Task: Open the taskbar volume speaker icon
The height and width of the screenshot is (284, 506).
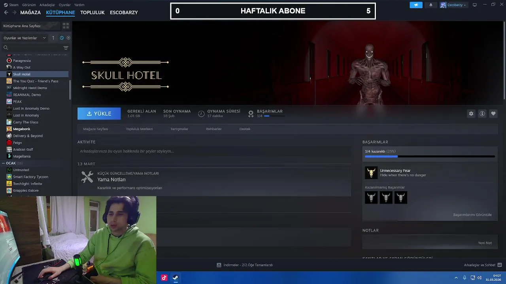Action: 479,278
